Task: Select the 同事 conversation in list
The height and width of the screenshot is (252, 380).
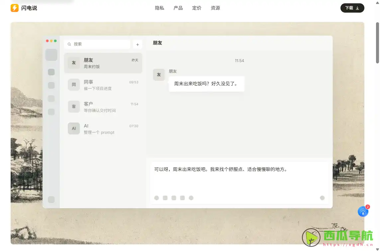Action: point(103,85)
